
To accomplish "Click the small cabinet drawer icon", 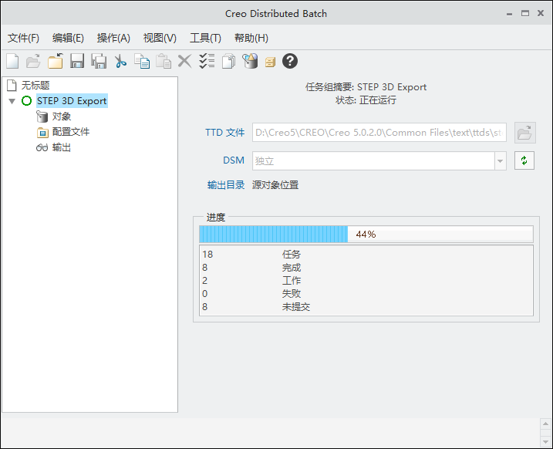I will click(270, 62).
